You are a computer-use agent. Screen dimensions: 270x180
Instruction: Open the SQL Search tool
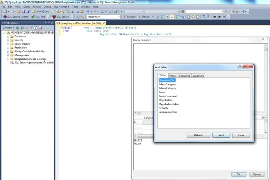click(x=61, y=17)
